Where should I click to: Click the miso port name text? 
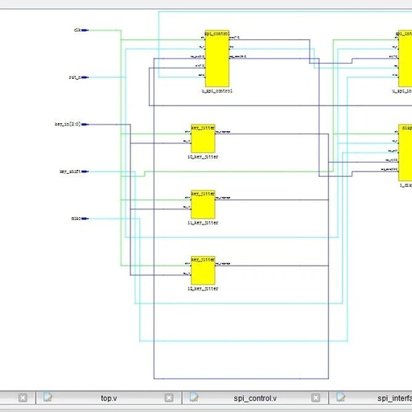coord(76,219)
